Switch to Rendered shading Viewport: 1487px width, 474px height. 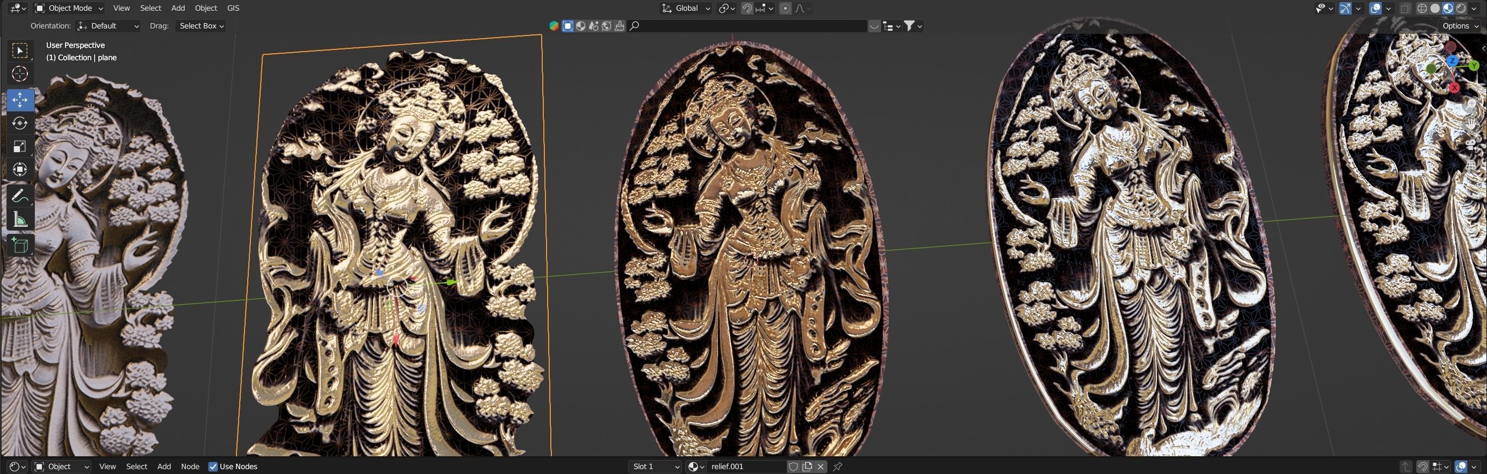coord(1461,8)
